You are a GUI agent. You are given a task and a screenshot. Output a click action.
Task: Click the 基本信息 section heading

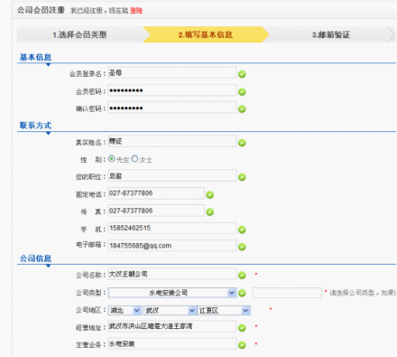35,57
